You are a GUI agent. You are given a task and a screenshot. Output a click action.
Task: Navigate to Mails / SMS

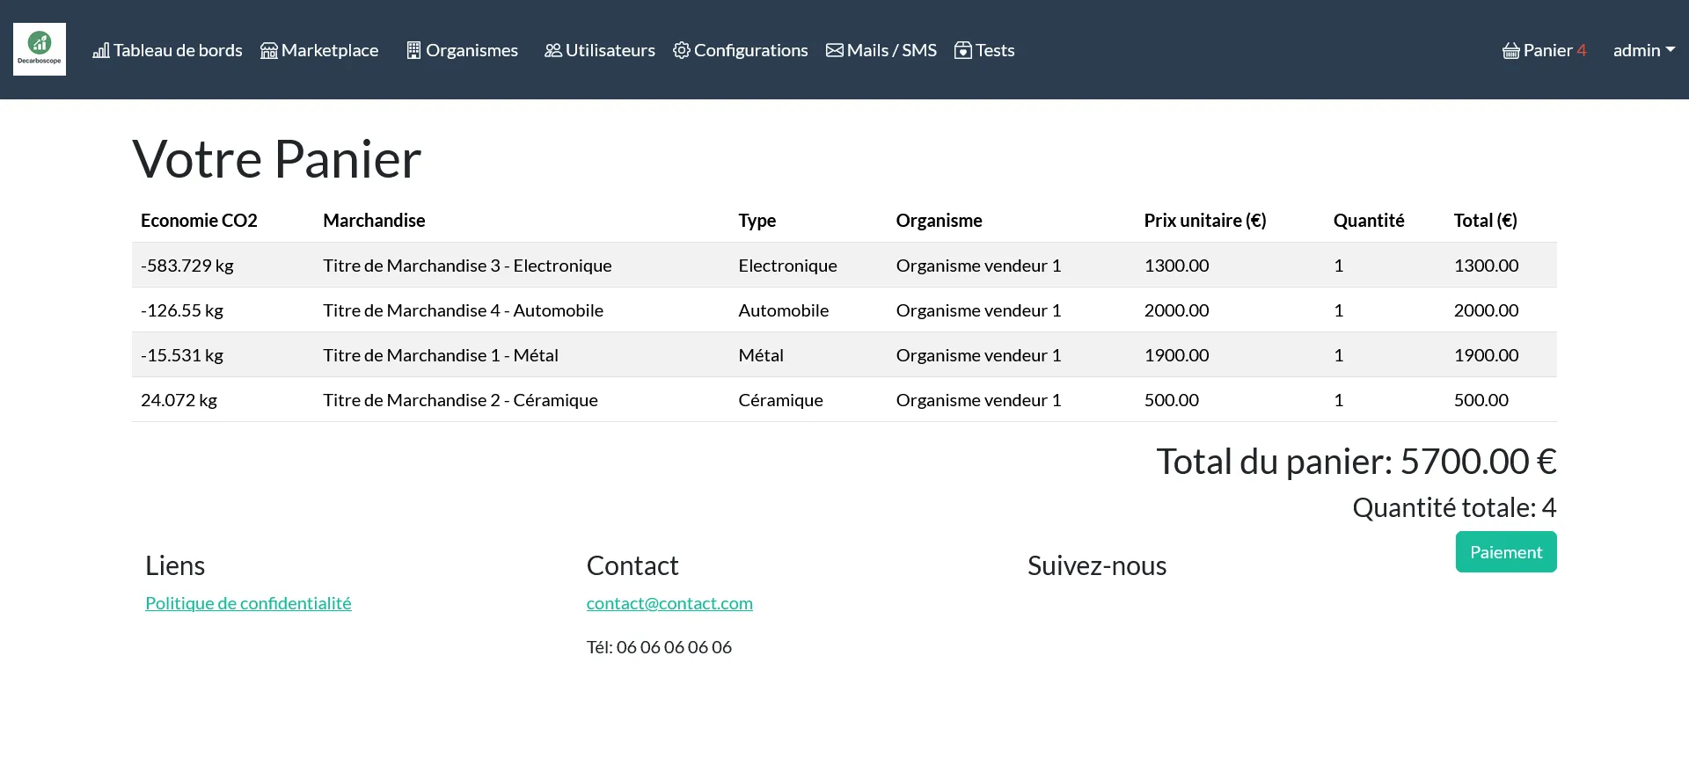click(891, 51)
